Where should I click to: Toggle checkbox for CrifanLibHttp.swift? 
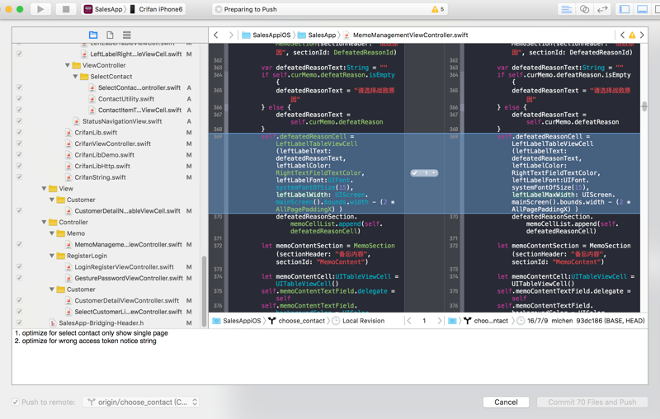pyautogui.click(x=19, y=166)
